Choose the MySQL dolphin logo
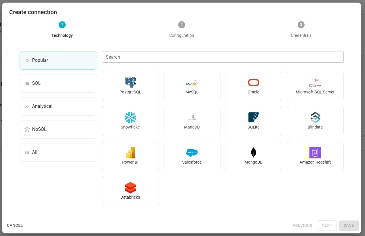 click(192, 82)
